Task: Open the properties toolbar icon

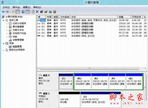Action: click(41, 12)
